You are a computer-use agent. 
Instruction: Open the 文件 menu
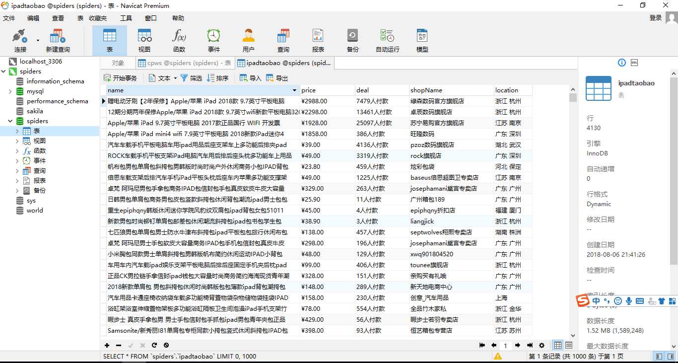tap(9, 18)
